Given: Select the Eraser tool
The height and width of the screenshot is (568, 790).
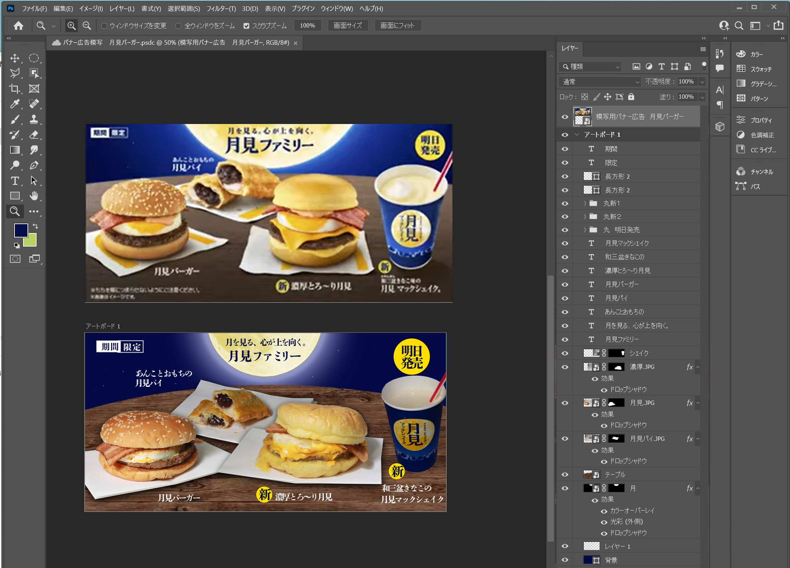Looking at the screenshot, I should tap(34, 135).
